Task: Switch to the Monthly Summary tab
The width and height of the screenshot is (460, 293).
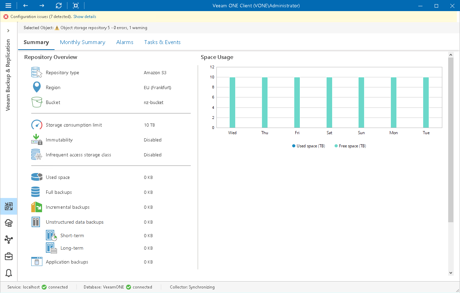Action: pyautogui.click(x=83, y=42)
